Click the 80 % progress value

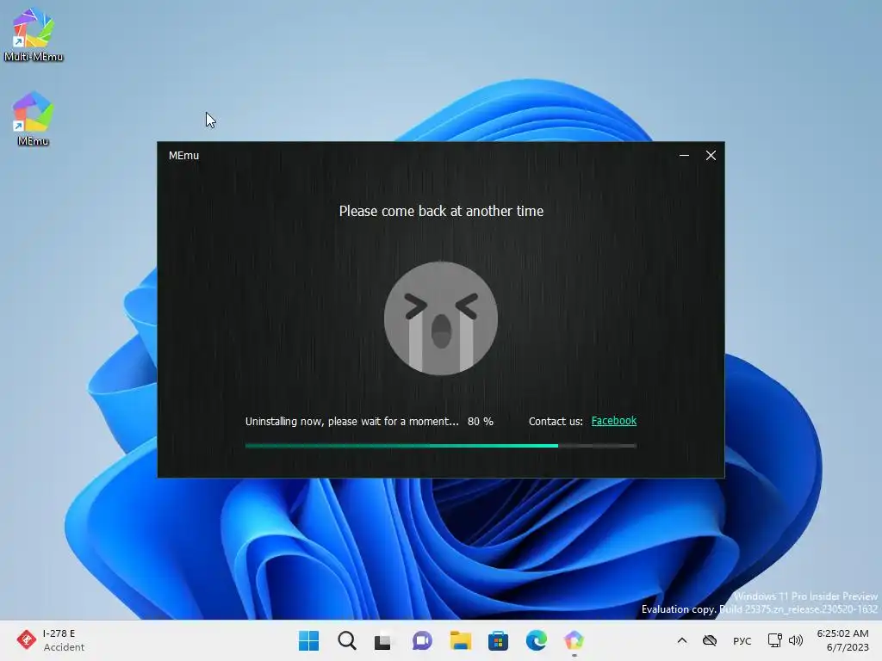coord(481,421)
